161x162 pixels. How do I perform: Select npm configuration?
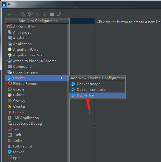click(x=36, y=158)
